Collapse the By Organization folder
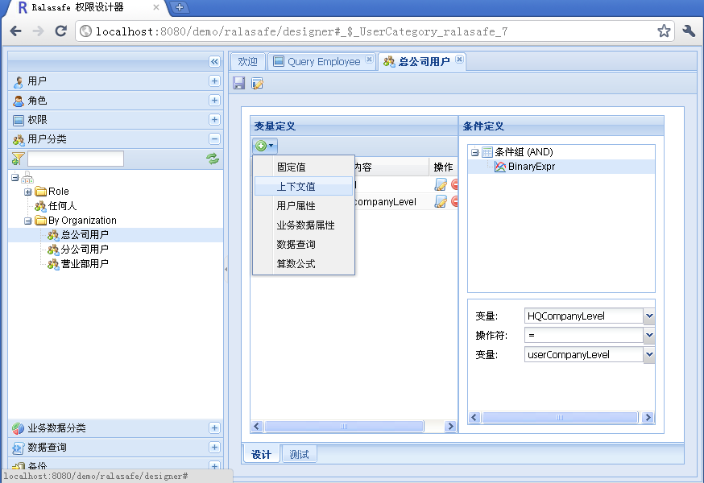This screenshot has width=704, height=483. (x=27, y=221)
